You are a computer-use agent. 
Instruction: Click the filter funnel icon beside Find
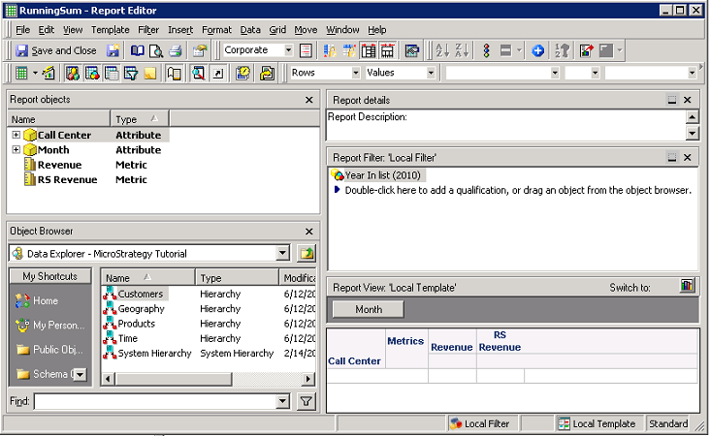tap(306, 401)
